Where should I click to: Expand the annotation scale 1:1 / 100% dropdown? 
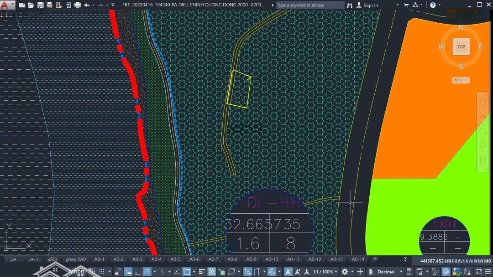click(x=325, y=272)
